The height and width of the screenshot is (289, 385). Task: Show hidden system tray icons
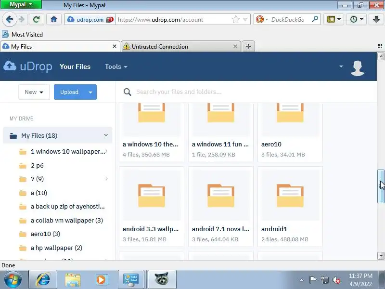[302, 280]
